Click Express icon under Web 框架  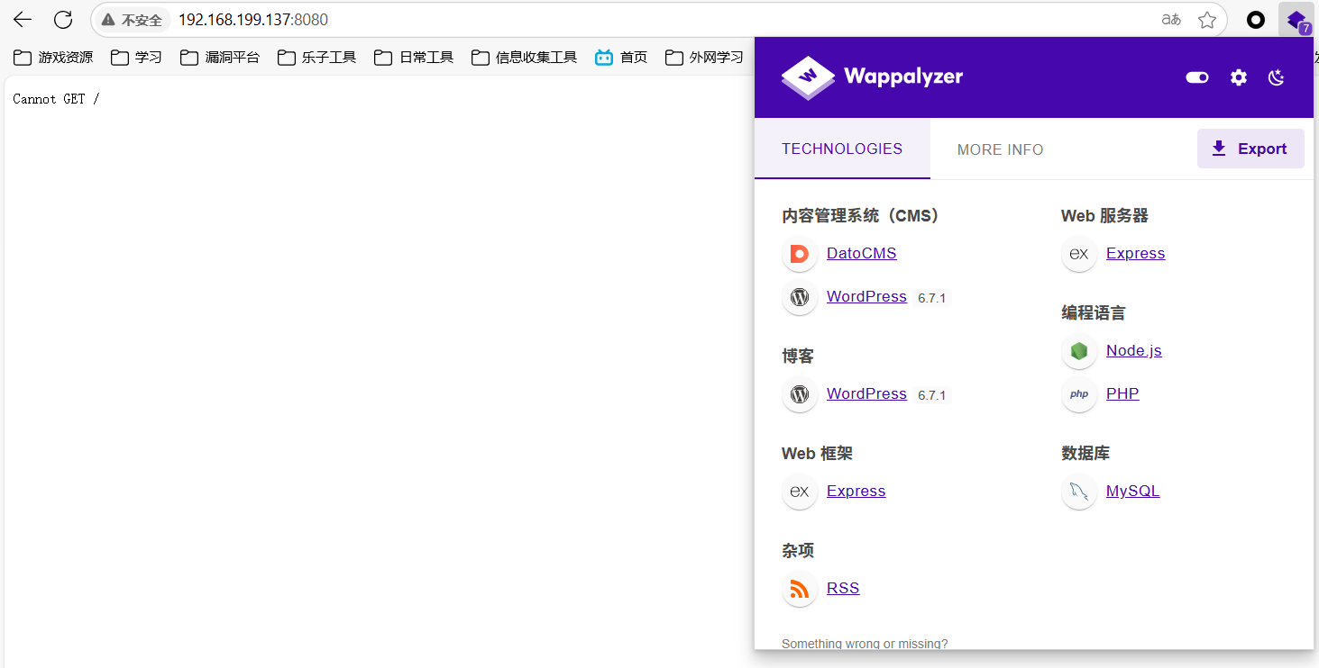click(800, 492)
